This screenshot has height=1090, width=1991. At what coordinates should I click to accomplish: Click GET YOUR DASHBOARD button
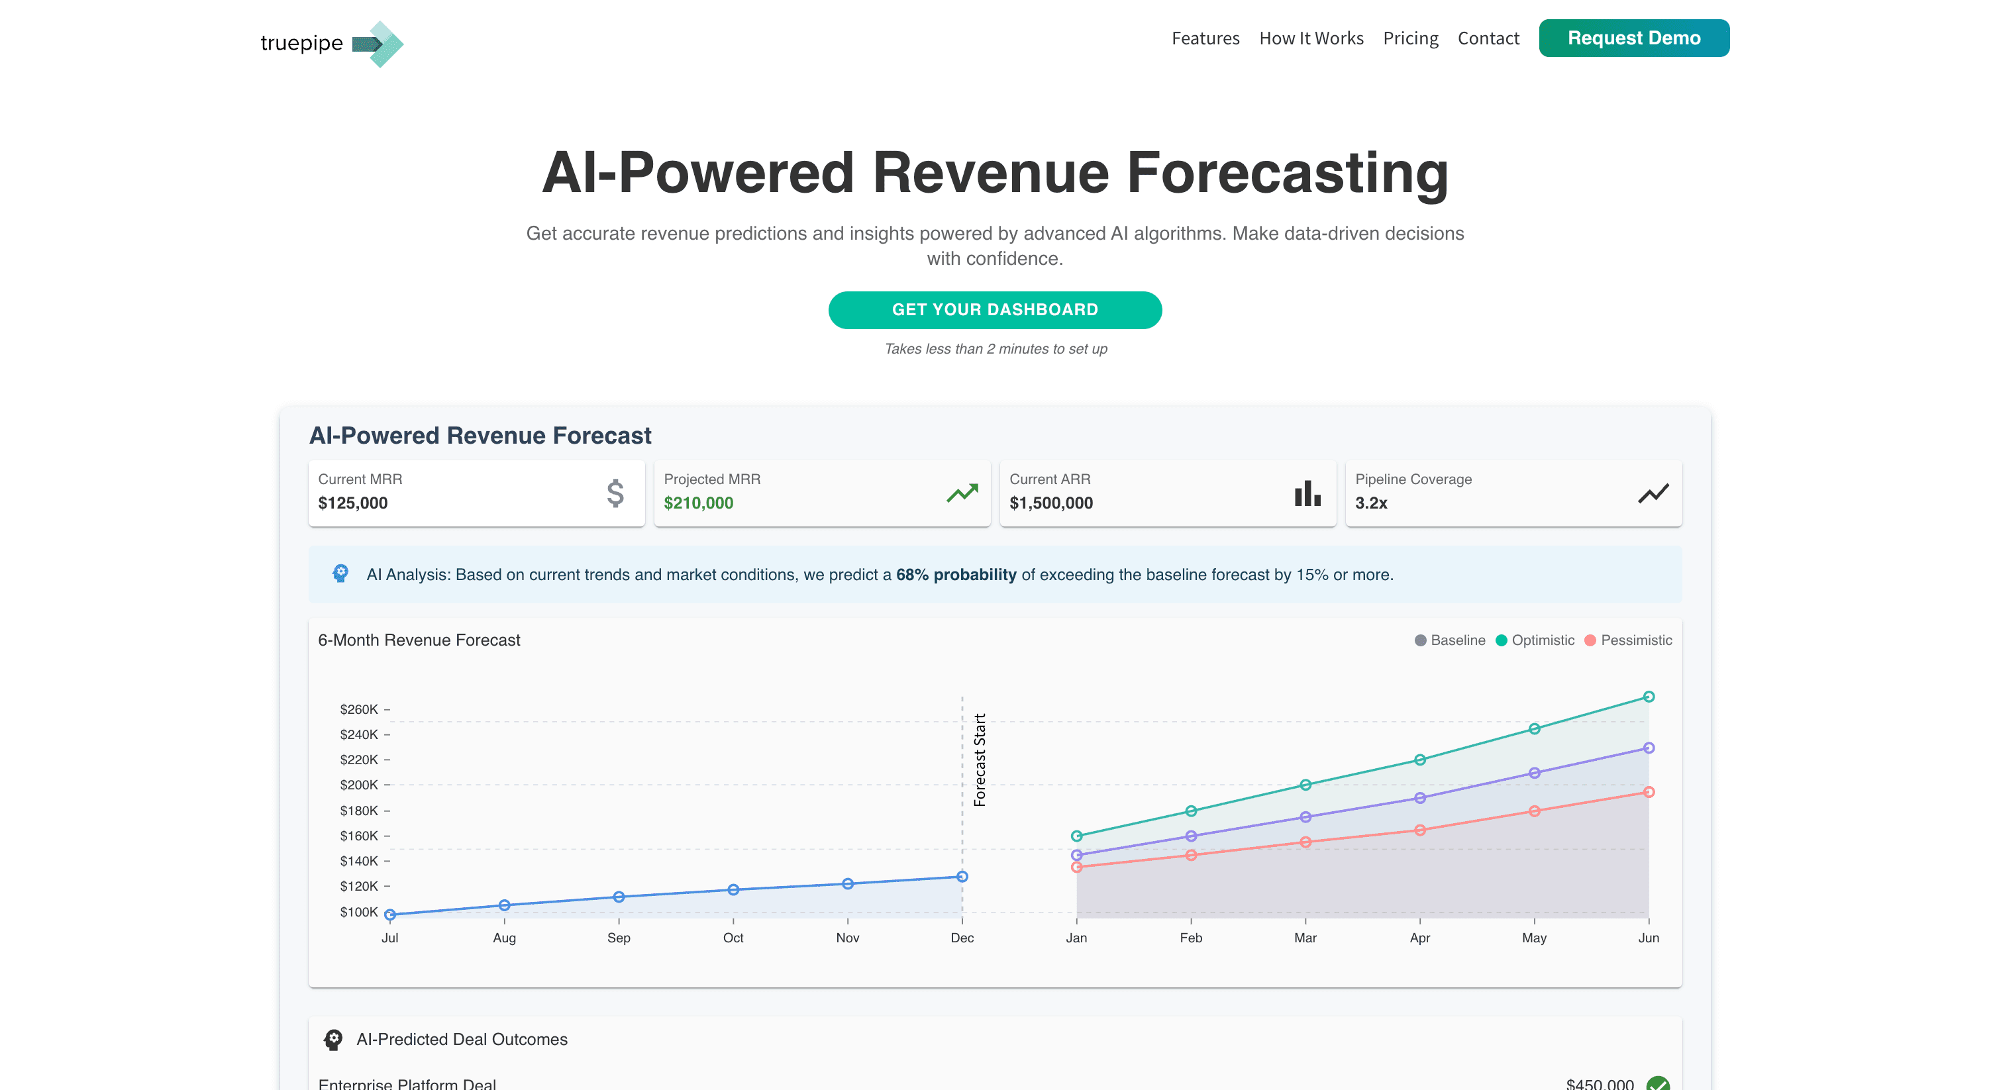(995, 310)
